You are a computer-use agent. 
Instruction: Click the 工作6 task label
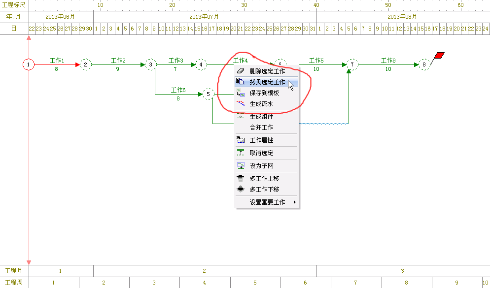pos(178,90)
